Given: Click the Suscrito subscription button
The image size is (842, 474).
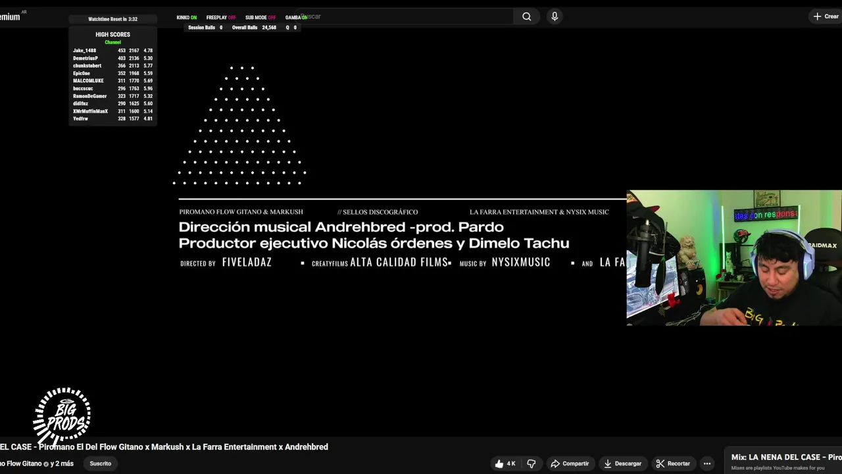Looking at the screenshot, I should point(101,463).
